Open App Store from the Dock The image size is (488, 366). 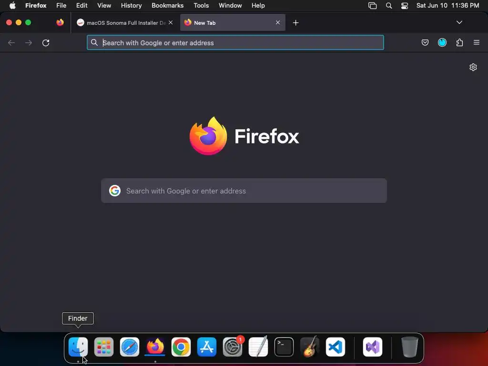point(207,347)
